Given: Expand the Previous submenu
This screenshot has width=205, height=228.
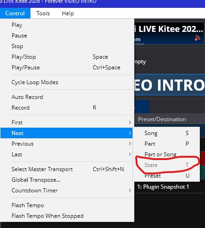Looking at the screenshot, I should pos(67,144).
